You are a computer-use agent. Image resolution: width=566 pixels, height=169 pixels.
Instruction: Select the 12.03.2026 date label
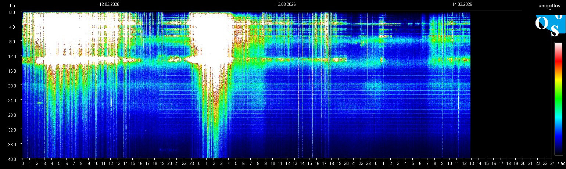tap(109, 4)
